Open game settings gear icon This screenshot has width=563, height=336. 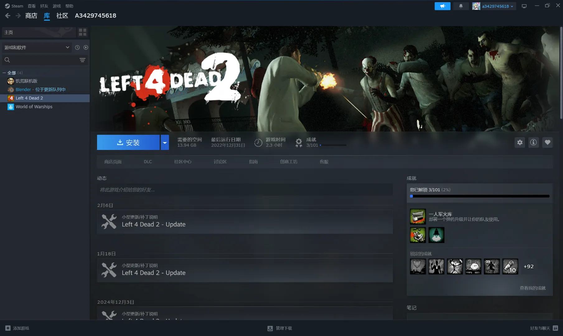[x=520, y=142]
